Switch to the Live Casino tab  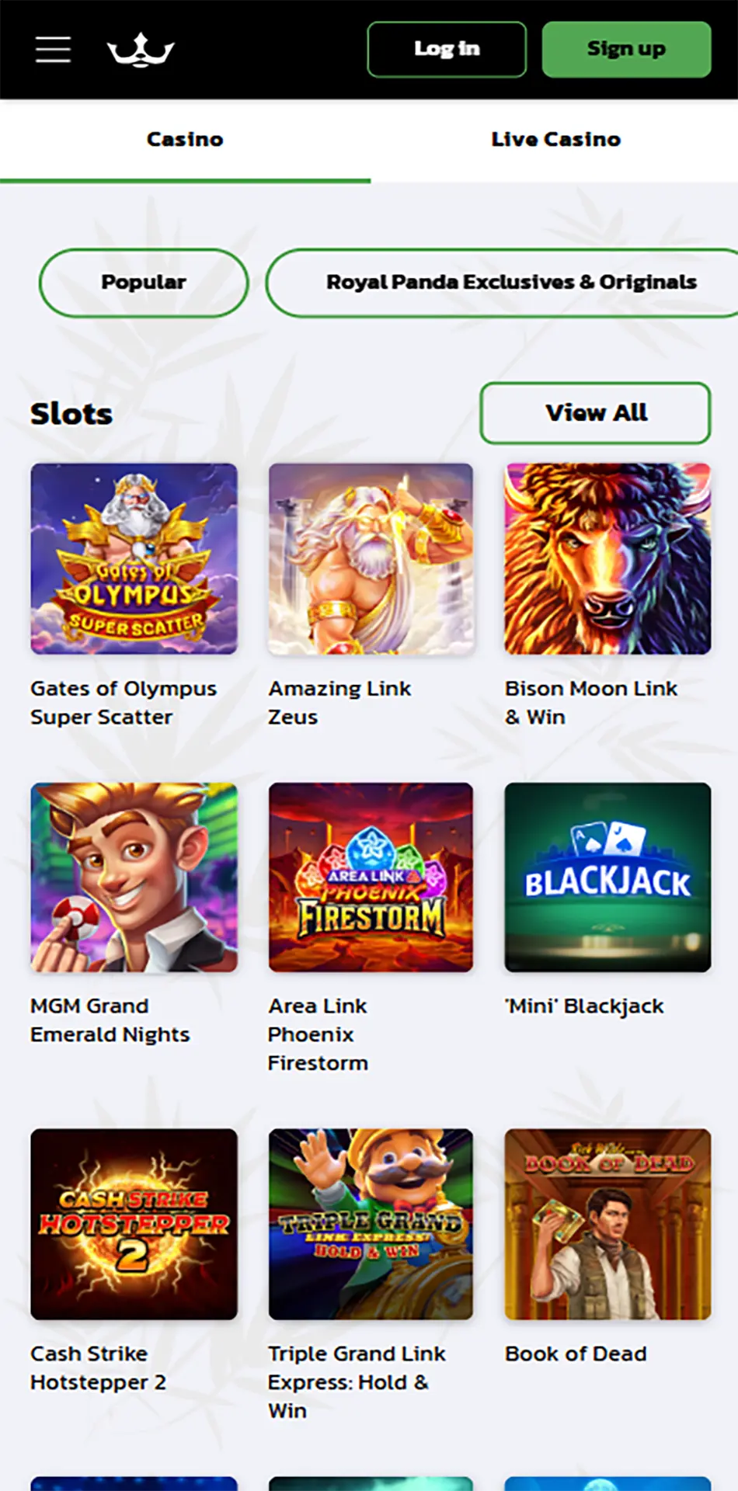click(x=555, y=140)
